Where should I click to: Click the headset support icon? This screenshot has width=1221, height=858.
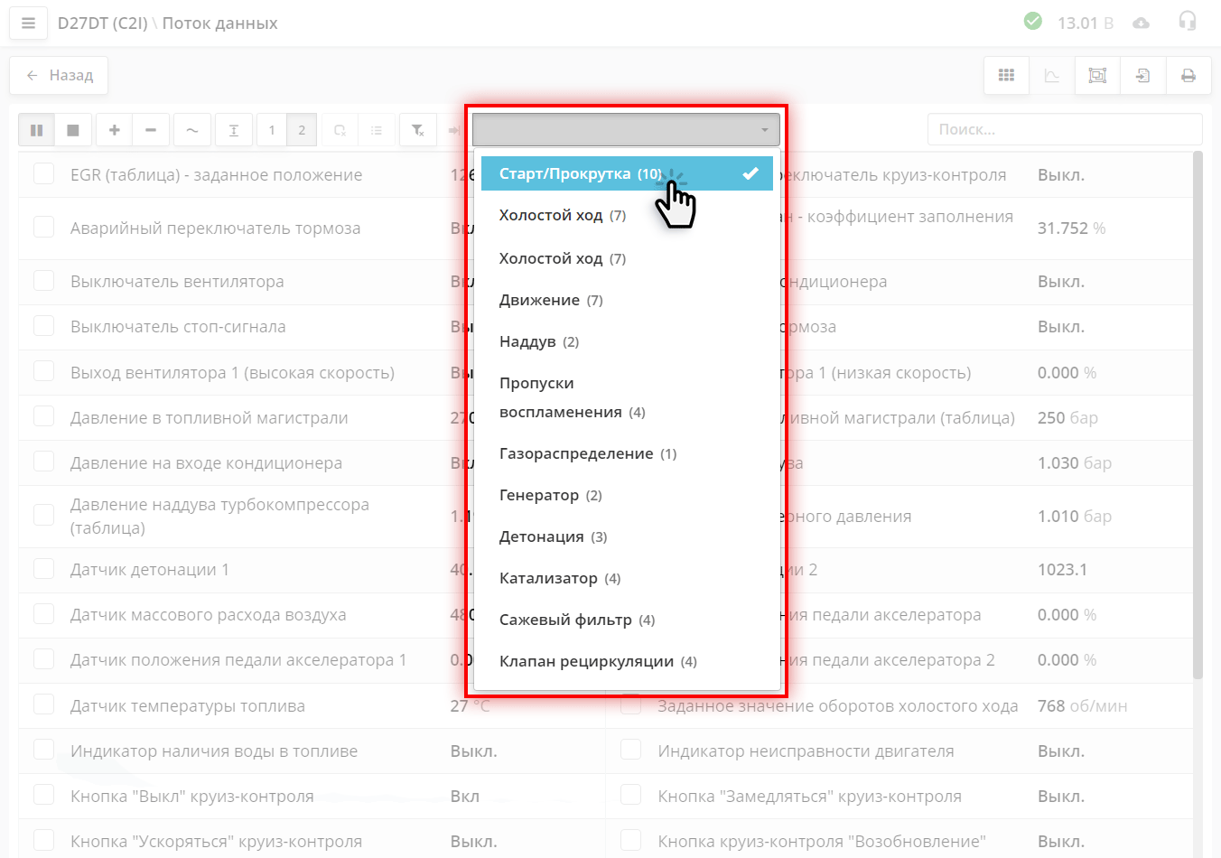[1188, 22]
